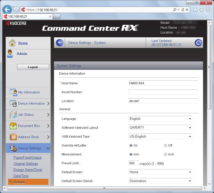Close the 192.168.48.21 tab
Viewport: 214px width, 193px height.
(50, 17)
